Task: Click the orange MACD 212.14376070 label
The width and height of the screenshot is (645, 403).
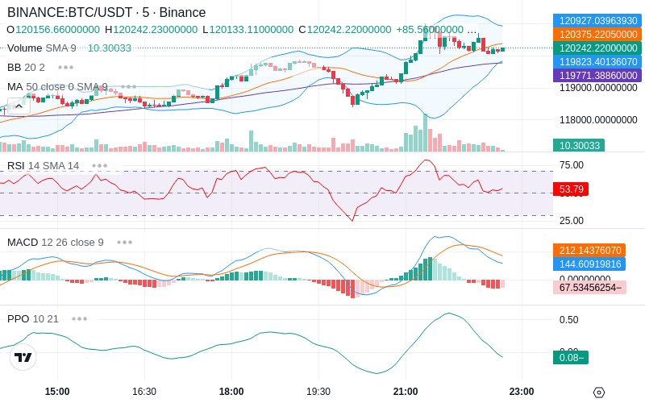Action: (589, 250)
